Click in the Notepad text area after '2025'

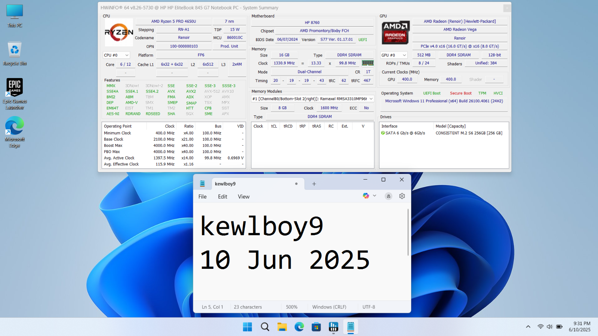click(x=377, y=259)
